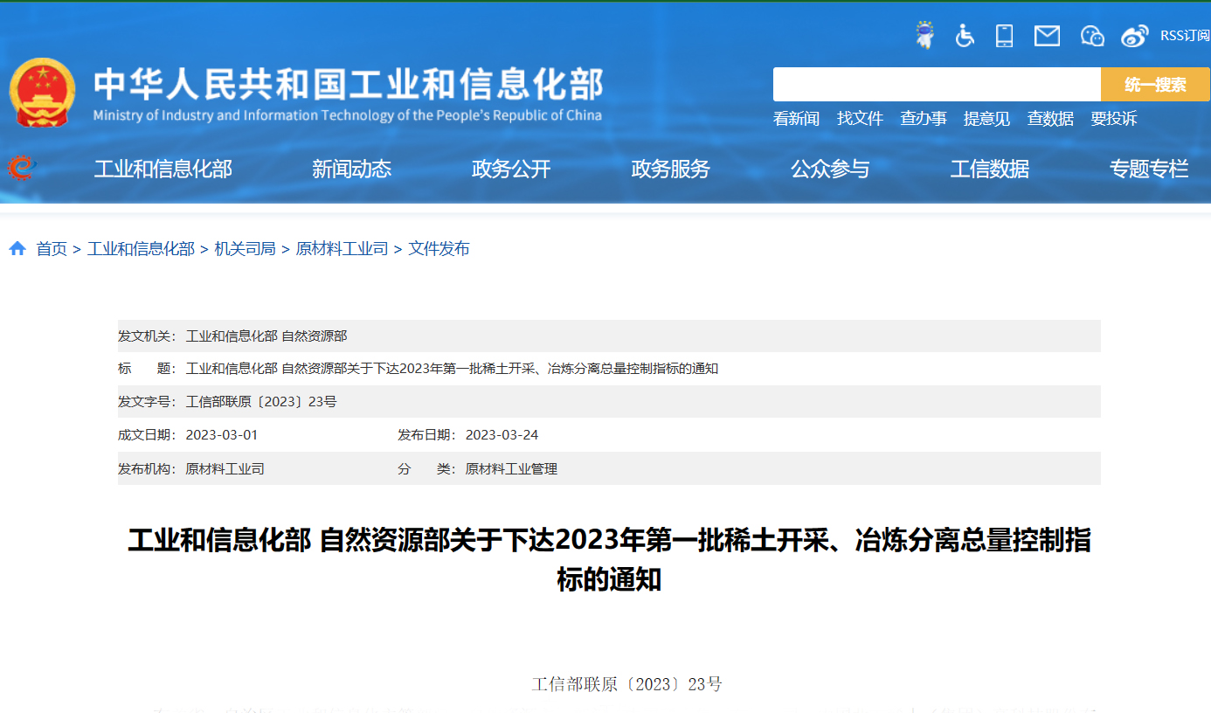This screenshot has width=1211, height=713.
Task: Open the mobile phone version icon
Action: click(x=1004, y=36)
